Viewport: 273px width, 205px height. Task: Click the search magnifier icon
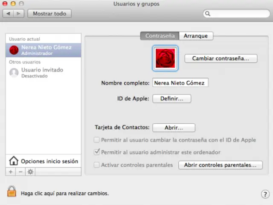point(208,14)
